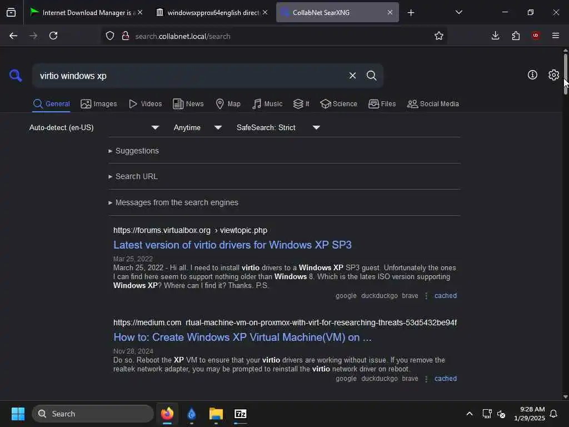Open result options for medium.com result

tap(426, 379)
